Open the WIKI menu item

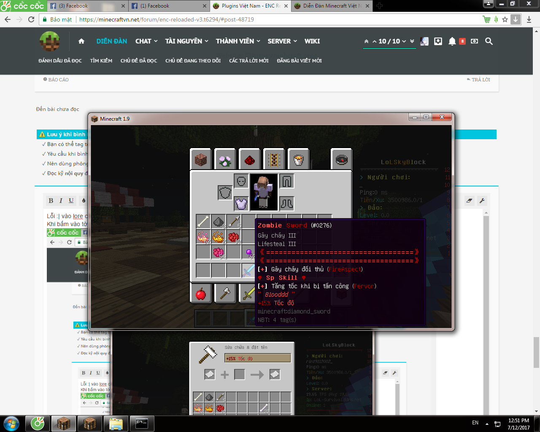[312, 41]
